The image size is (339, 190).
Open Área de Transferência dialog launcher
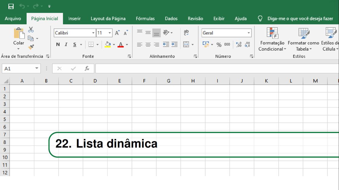coord(48,56)
